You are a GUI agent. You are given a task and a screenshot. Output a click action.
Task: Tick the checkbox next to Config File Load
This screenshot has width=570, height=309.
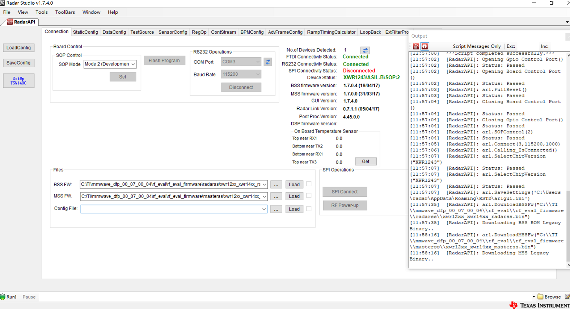(309, 209)
